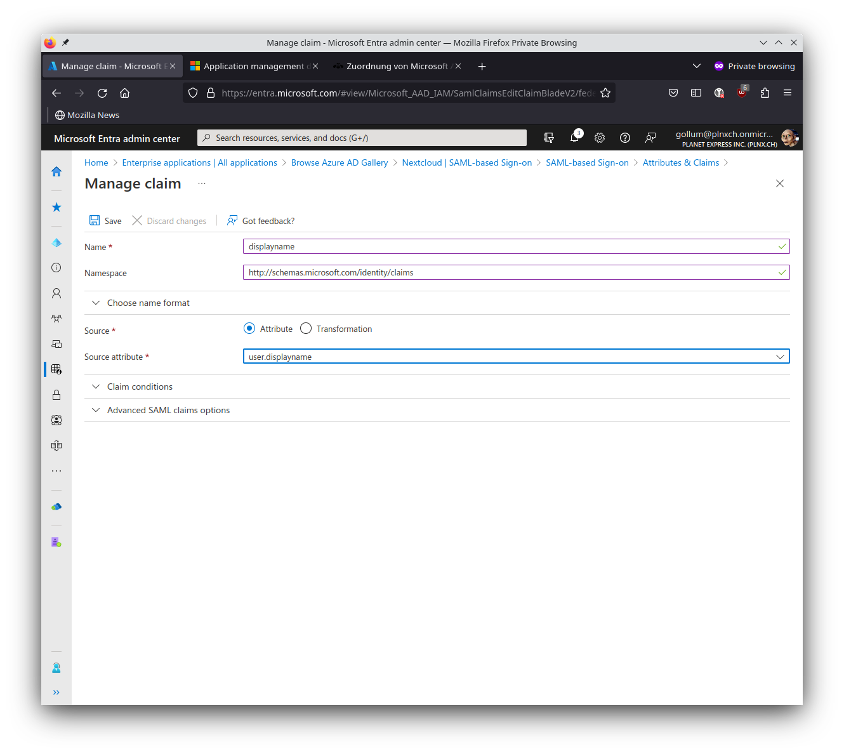Open the settings gear in the top bar

click(x=600, y=138)
